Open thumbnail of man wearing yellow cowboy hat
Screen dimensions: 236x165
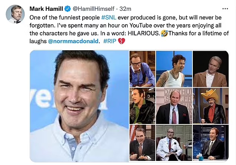tap(211, 106)
